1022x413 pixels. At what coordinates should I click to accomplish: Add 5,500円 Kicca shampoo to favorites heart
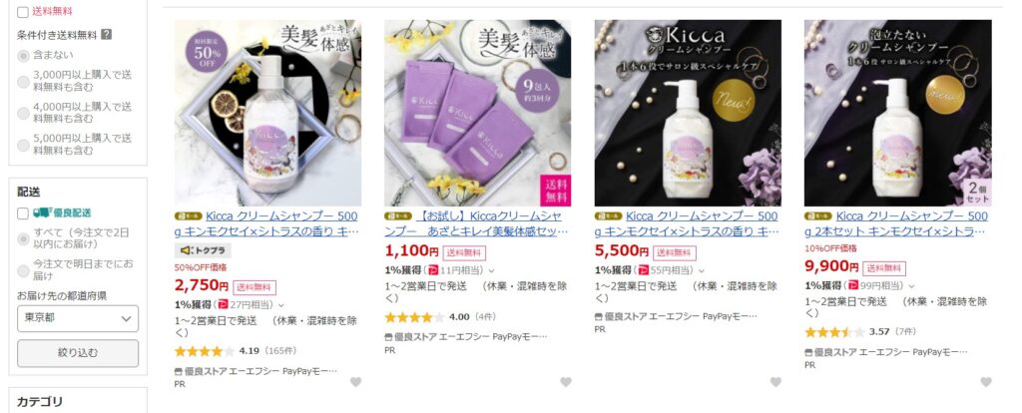[775, 382]
